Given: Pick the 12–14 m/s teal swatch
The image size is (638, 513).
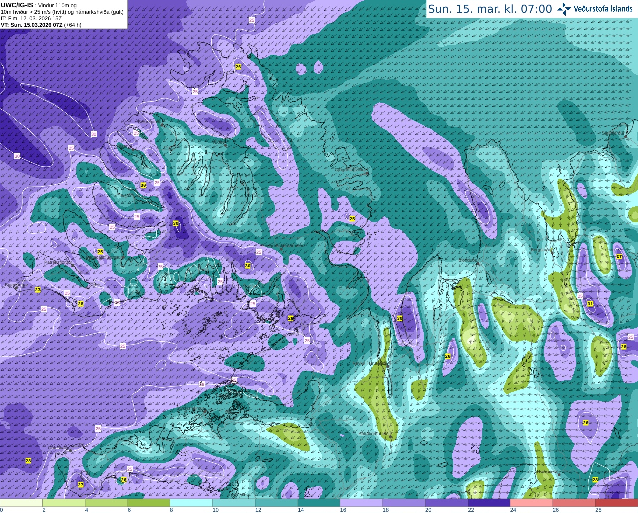Looking at the screenshot, I should coord(276,503).
